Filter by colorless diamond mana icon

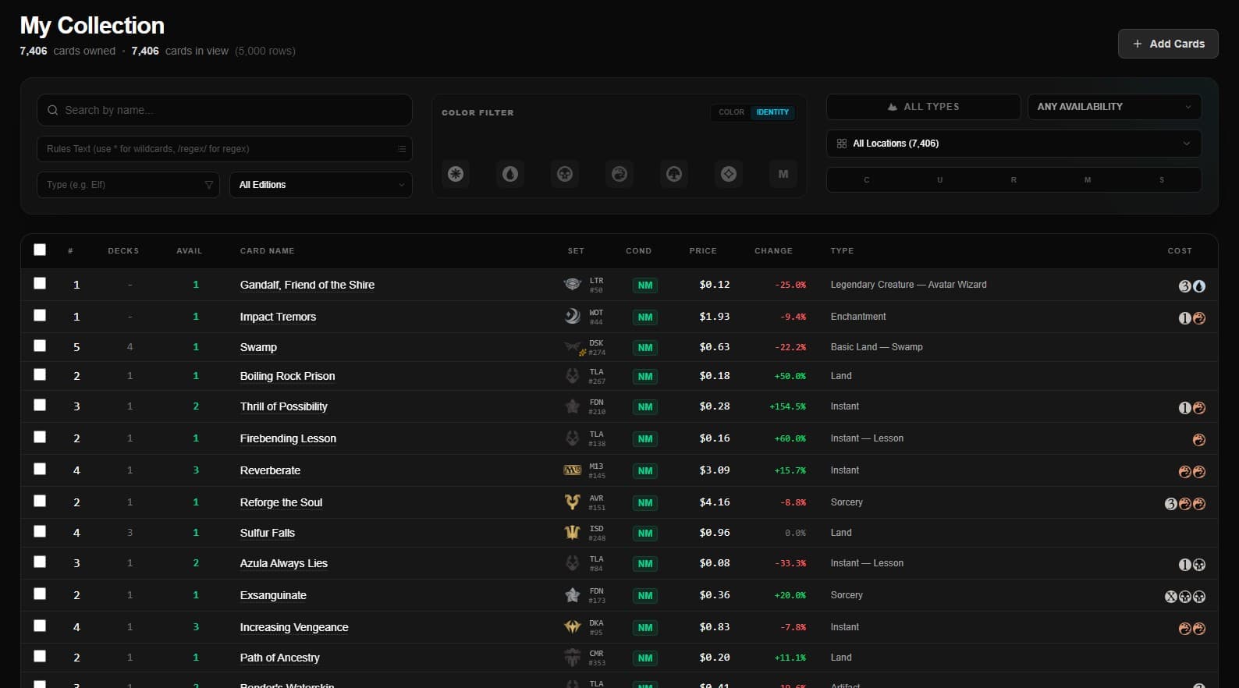click(729, 174)
